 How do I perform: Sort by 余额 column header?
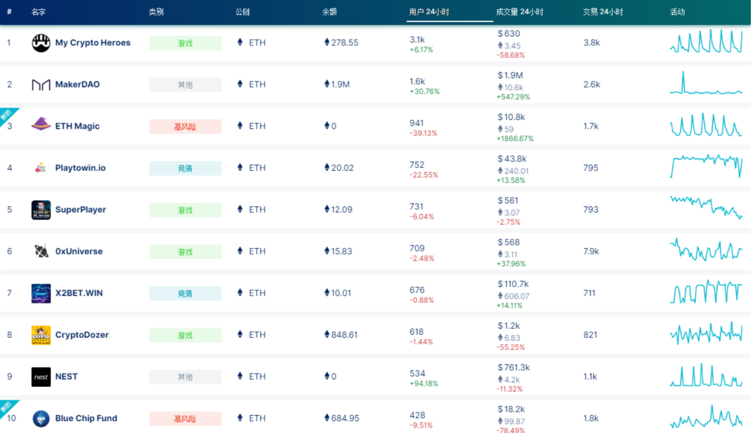[329, 11]
